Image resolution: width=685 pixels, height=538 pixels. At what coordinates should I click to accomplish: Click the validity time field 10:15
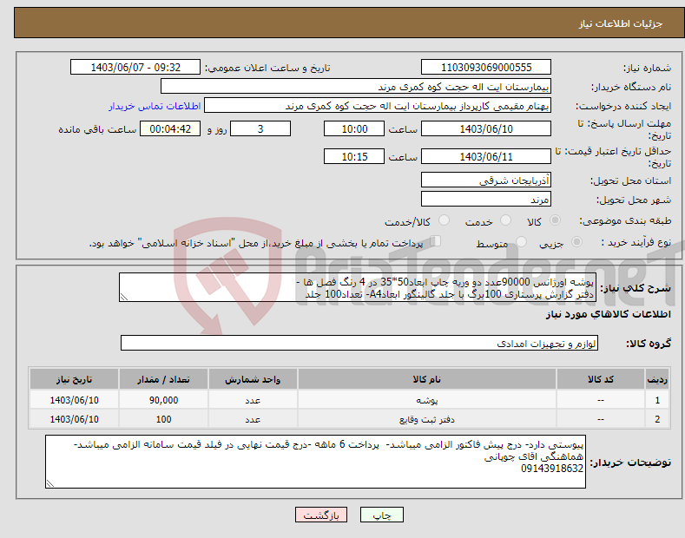(x=354, y=156)
